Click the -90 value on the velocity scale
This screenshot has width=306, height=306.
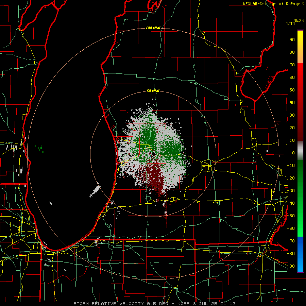pyautogui.click(x=291, y=266)
